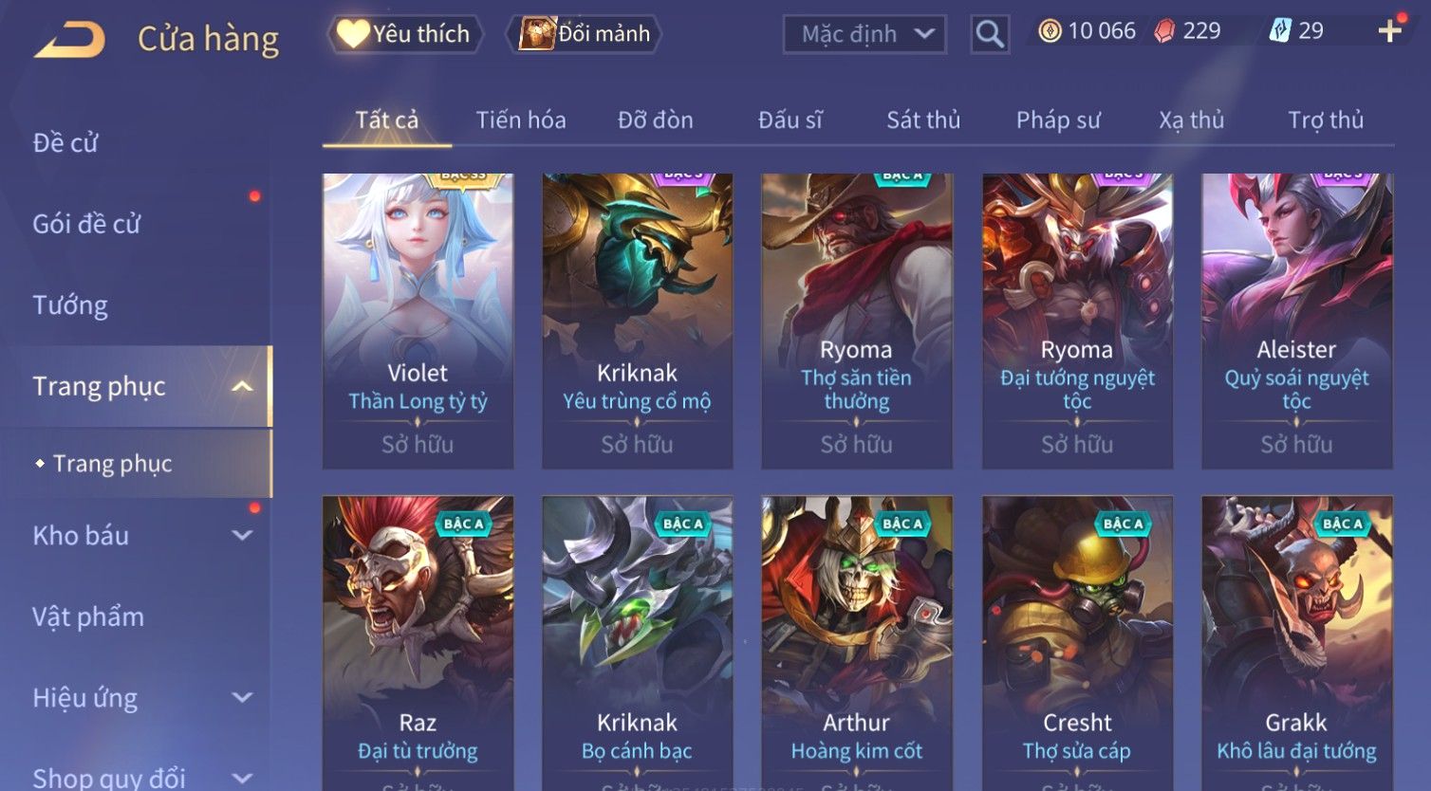Image resolution: width=1431 pixels, height=791 pixels.
Task: Tap the red ruby currency icon
Action: click(1164, 31)
